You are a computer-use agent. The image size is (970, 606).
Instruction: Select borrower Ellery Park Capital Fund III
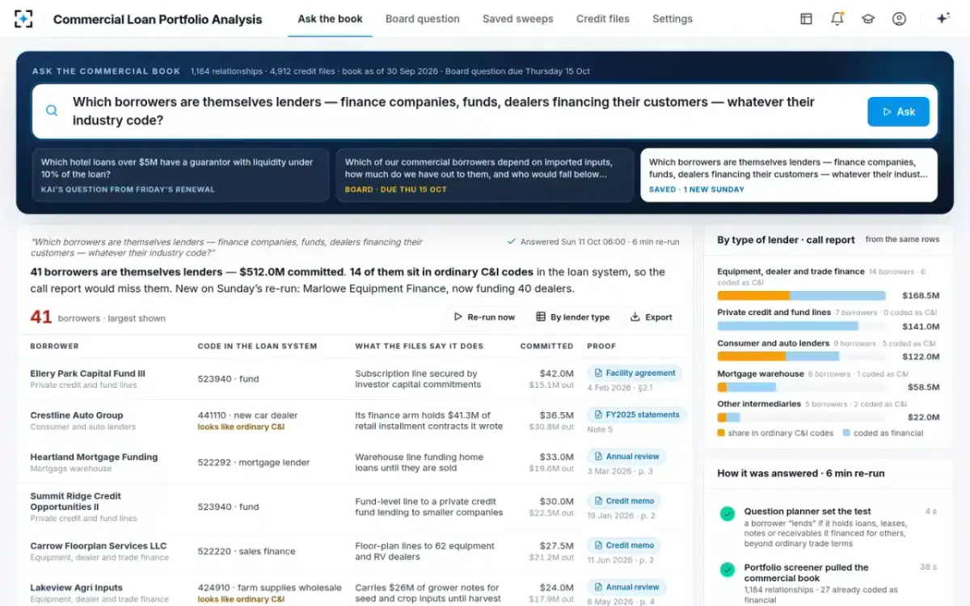pos(87,374)
